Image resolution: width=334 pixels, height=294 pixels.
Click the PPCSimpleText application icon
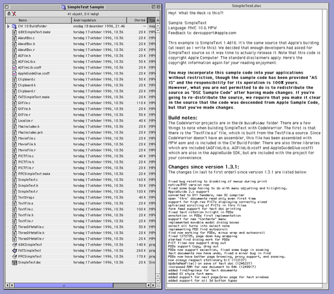[x=14, y=256]
